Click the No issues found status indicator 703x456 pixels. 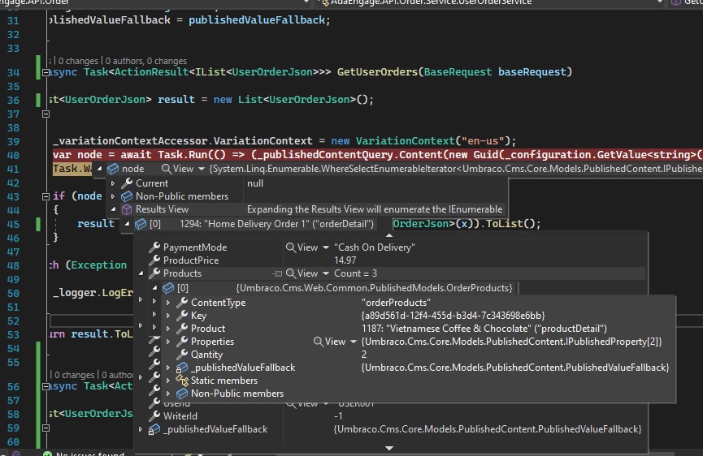point(85,454)
